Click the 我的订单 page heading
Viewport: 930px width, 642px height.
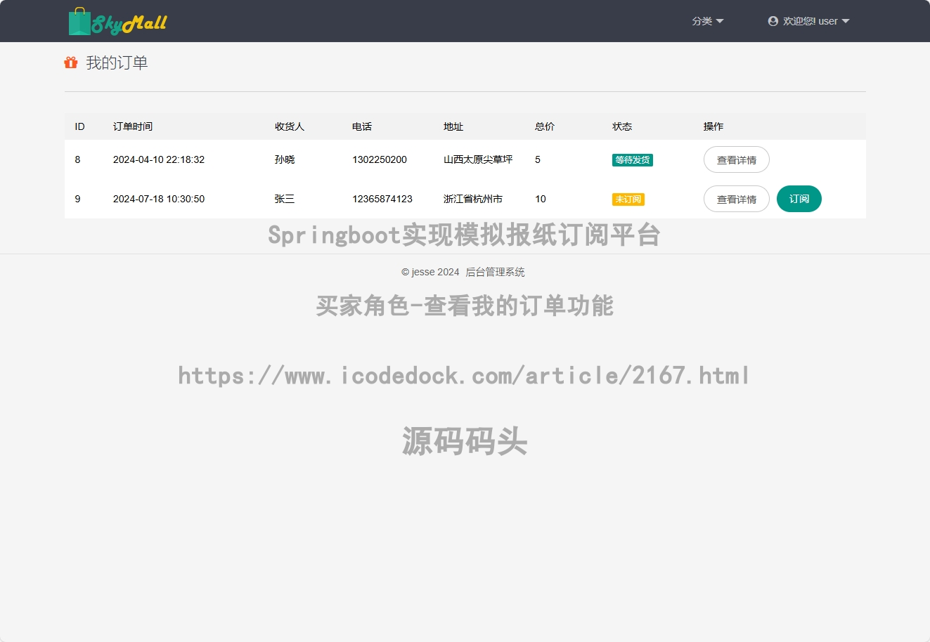[x=117, y=63]
